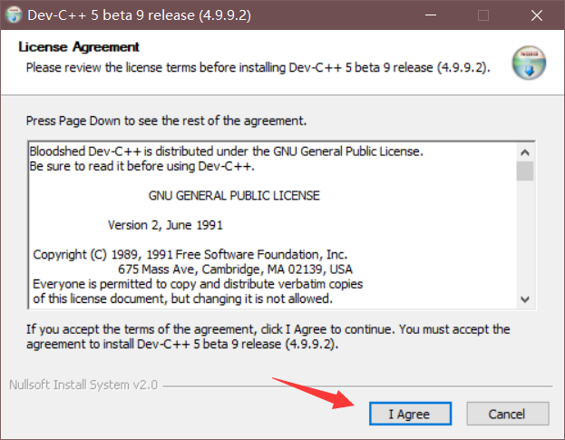Click the 675 Mass Ave address line
This screenshot has width=565, height=440.
point(235,269)
